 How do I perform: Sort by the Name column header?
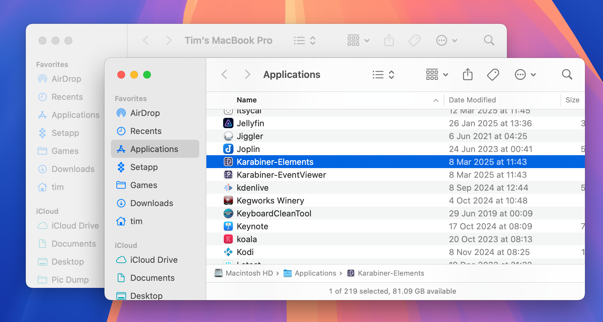coord(247,100)
